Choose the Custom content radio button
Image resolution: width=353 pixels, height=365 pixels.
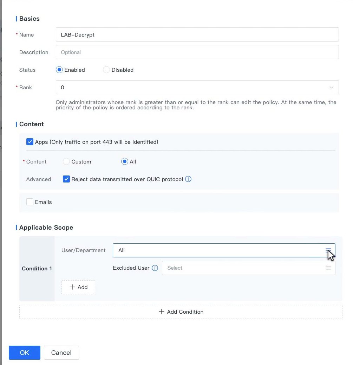pos(66,161)
